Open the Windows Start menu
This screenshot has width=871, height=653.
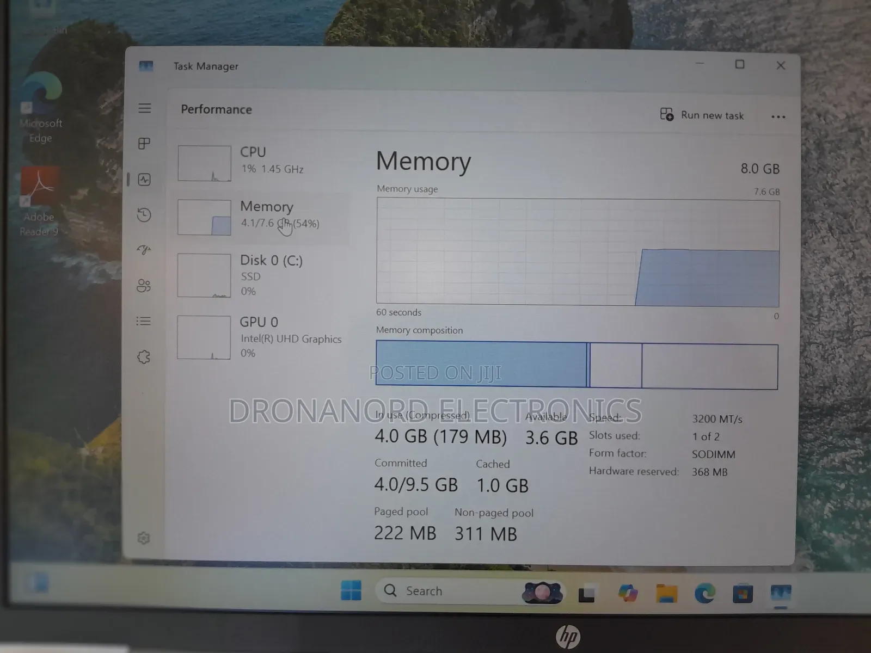pyautogui.click(x=351, y=590)
